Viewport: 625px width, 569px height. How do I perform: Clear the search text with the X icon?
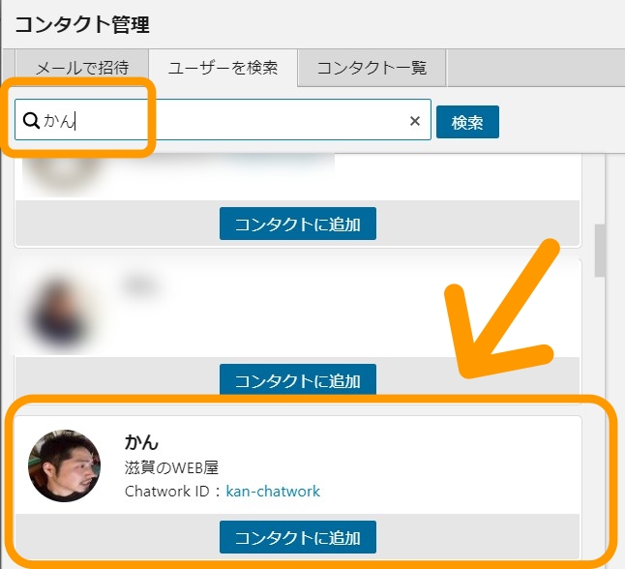click(x=415, y=121)
